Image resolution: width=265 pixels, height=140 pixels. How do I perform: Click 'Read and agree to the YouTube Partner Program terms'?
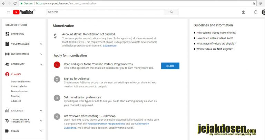pyautogui.click(x=98, y=64)
